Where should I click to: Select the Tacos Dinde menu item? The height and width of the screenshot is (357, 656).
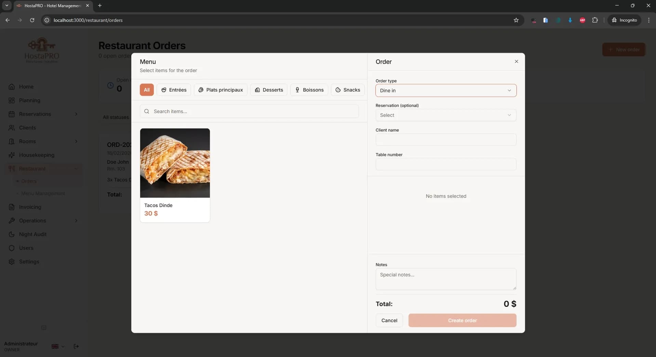point(175,175)
